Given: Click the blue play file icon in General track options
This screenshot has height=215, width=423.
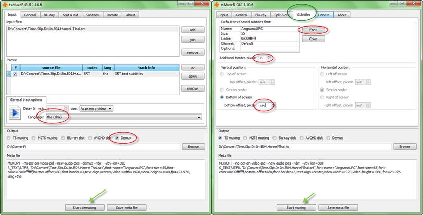Looking at the screenshot, I should coord(15,113).
